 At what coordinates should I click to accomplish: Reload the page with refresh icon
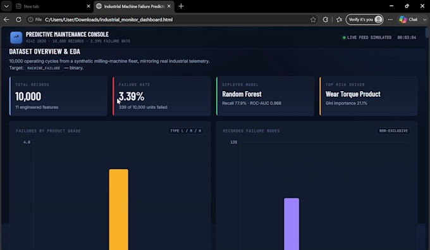pyautogui.click(x=18, y=20)
